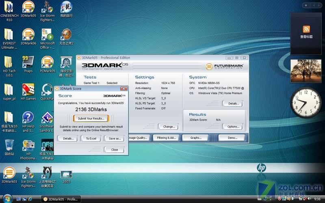Launch the 上古卷轴4 game shortcut
The image size is (325, 203).
tap(47, 173)
